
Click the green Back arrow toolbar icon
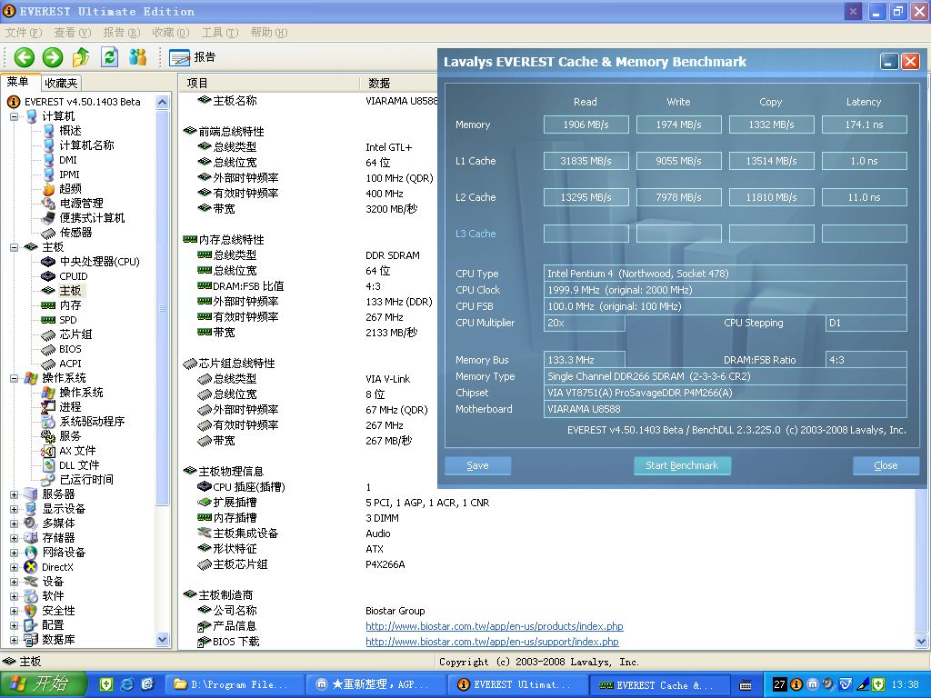click(25, 57)
